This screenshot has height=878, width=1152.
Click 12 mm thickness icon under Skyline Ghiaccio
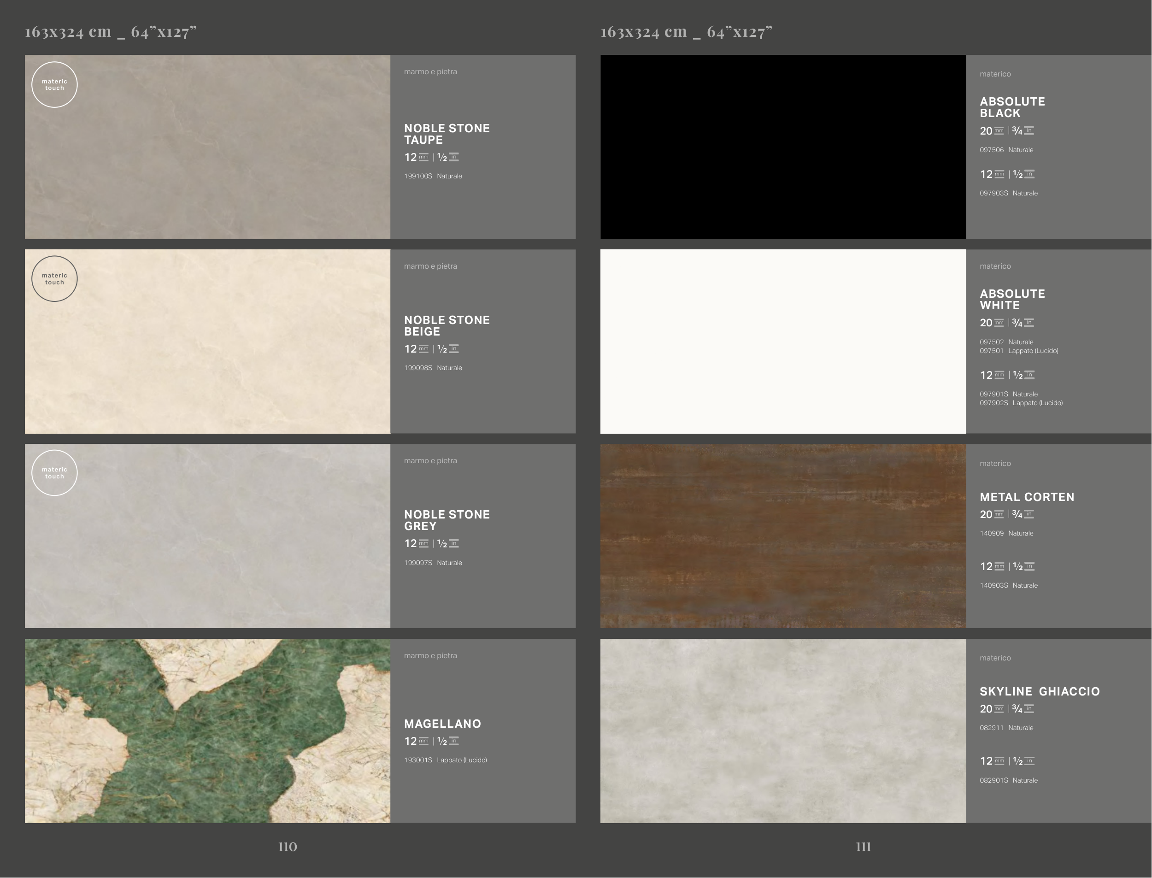999,761
